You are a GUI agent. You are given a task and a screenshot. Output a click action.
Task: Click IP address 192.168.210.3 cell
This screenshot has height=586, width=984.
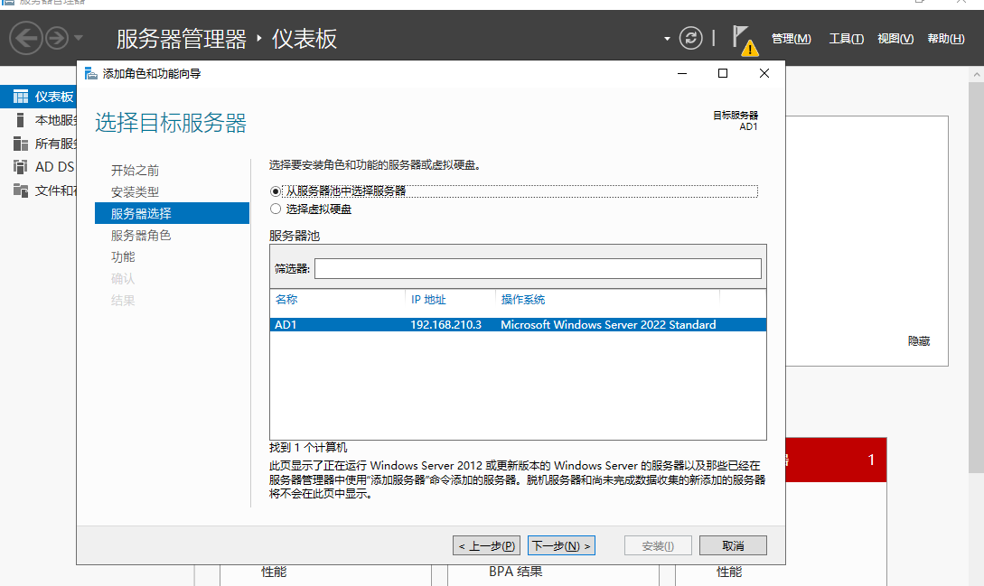click(445, 324)
